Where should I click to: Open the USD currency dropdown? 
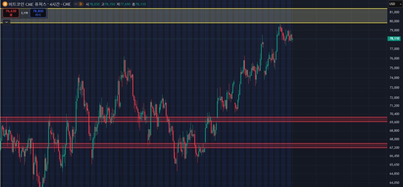[393, 4]
